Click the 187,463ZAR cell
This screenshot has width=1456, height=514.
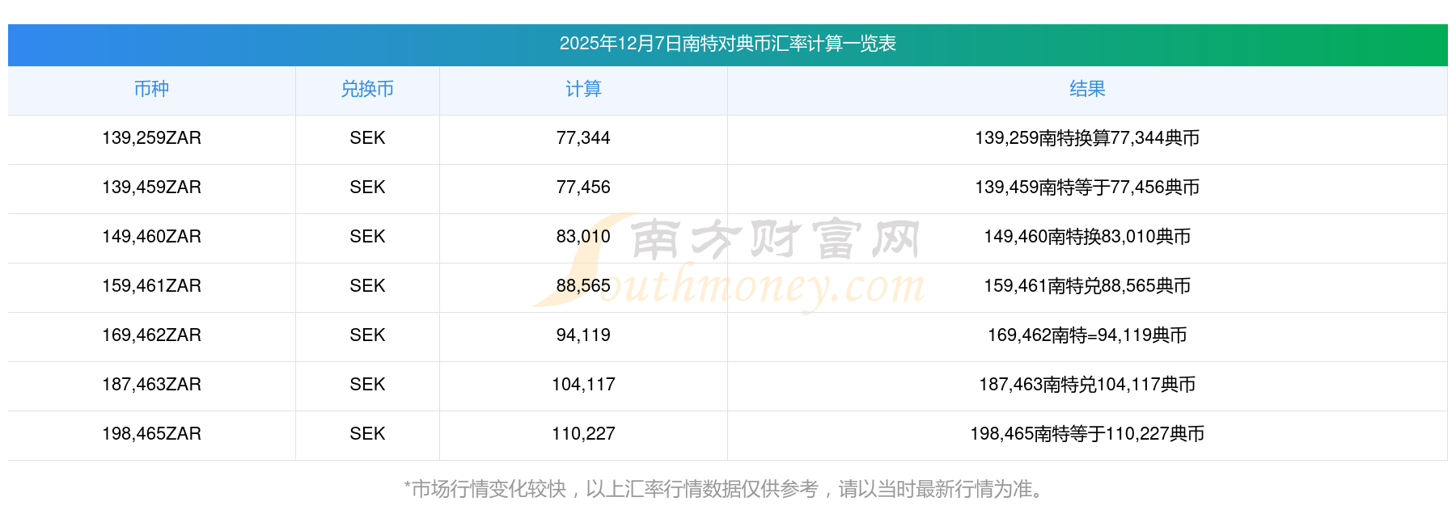(151, 385)
